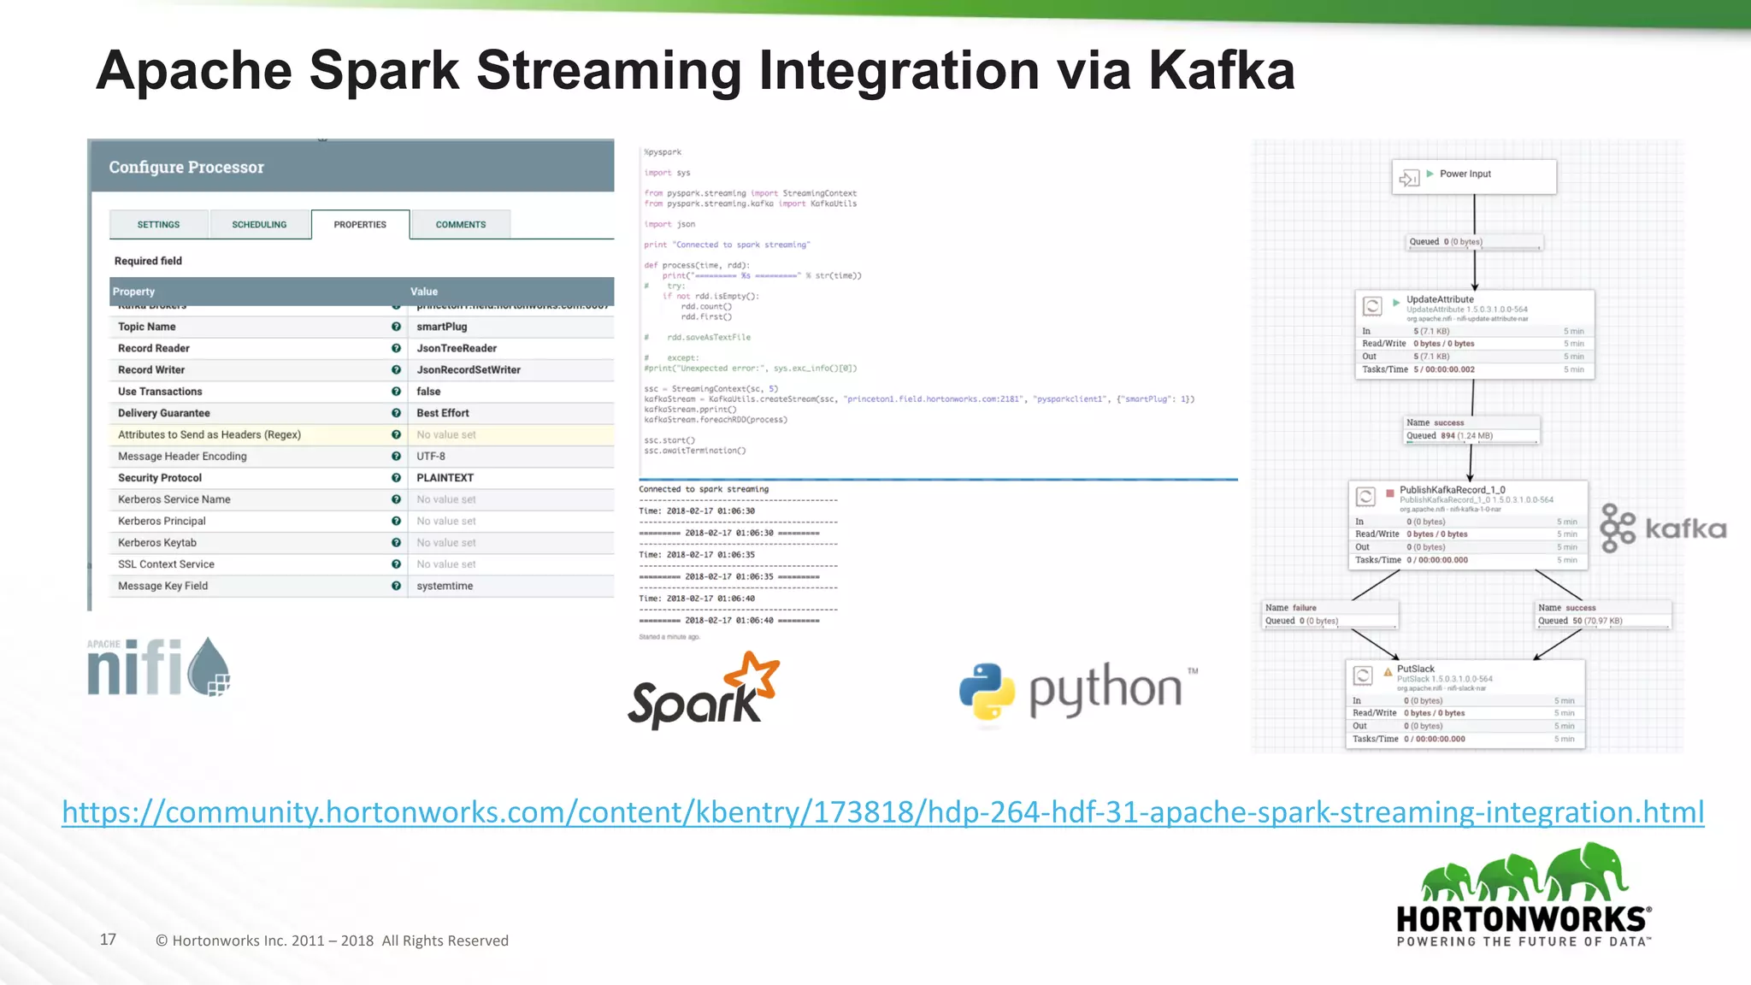Click the UpdateAttribute processor icon
This screenshot has width=1751, height=985.
1373,306
